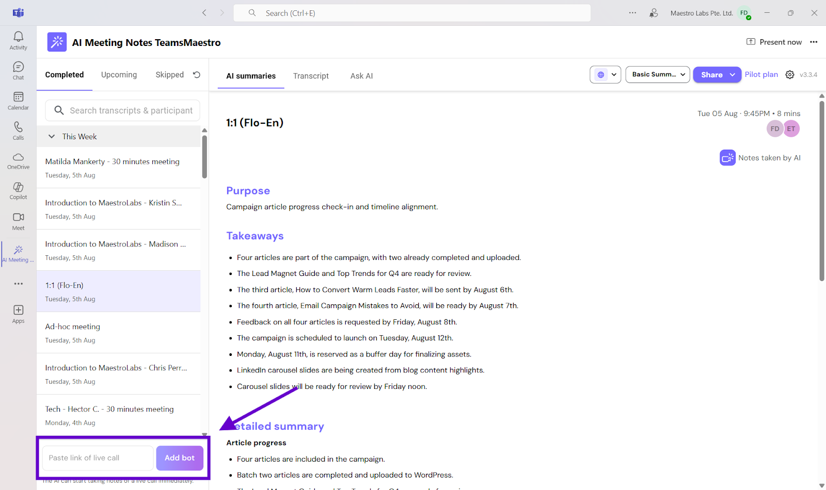Open Apps store icon in sidebar
Viewport: 826px width, 490px height.
[x=18, y=314]
